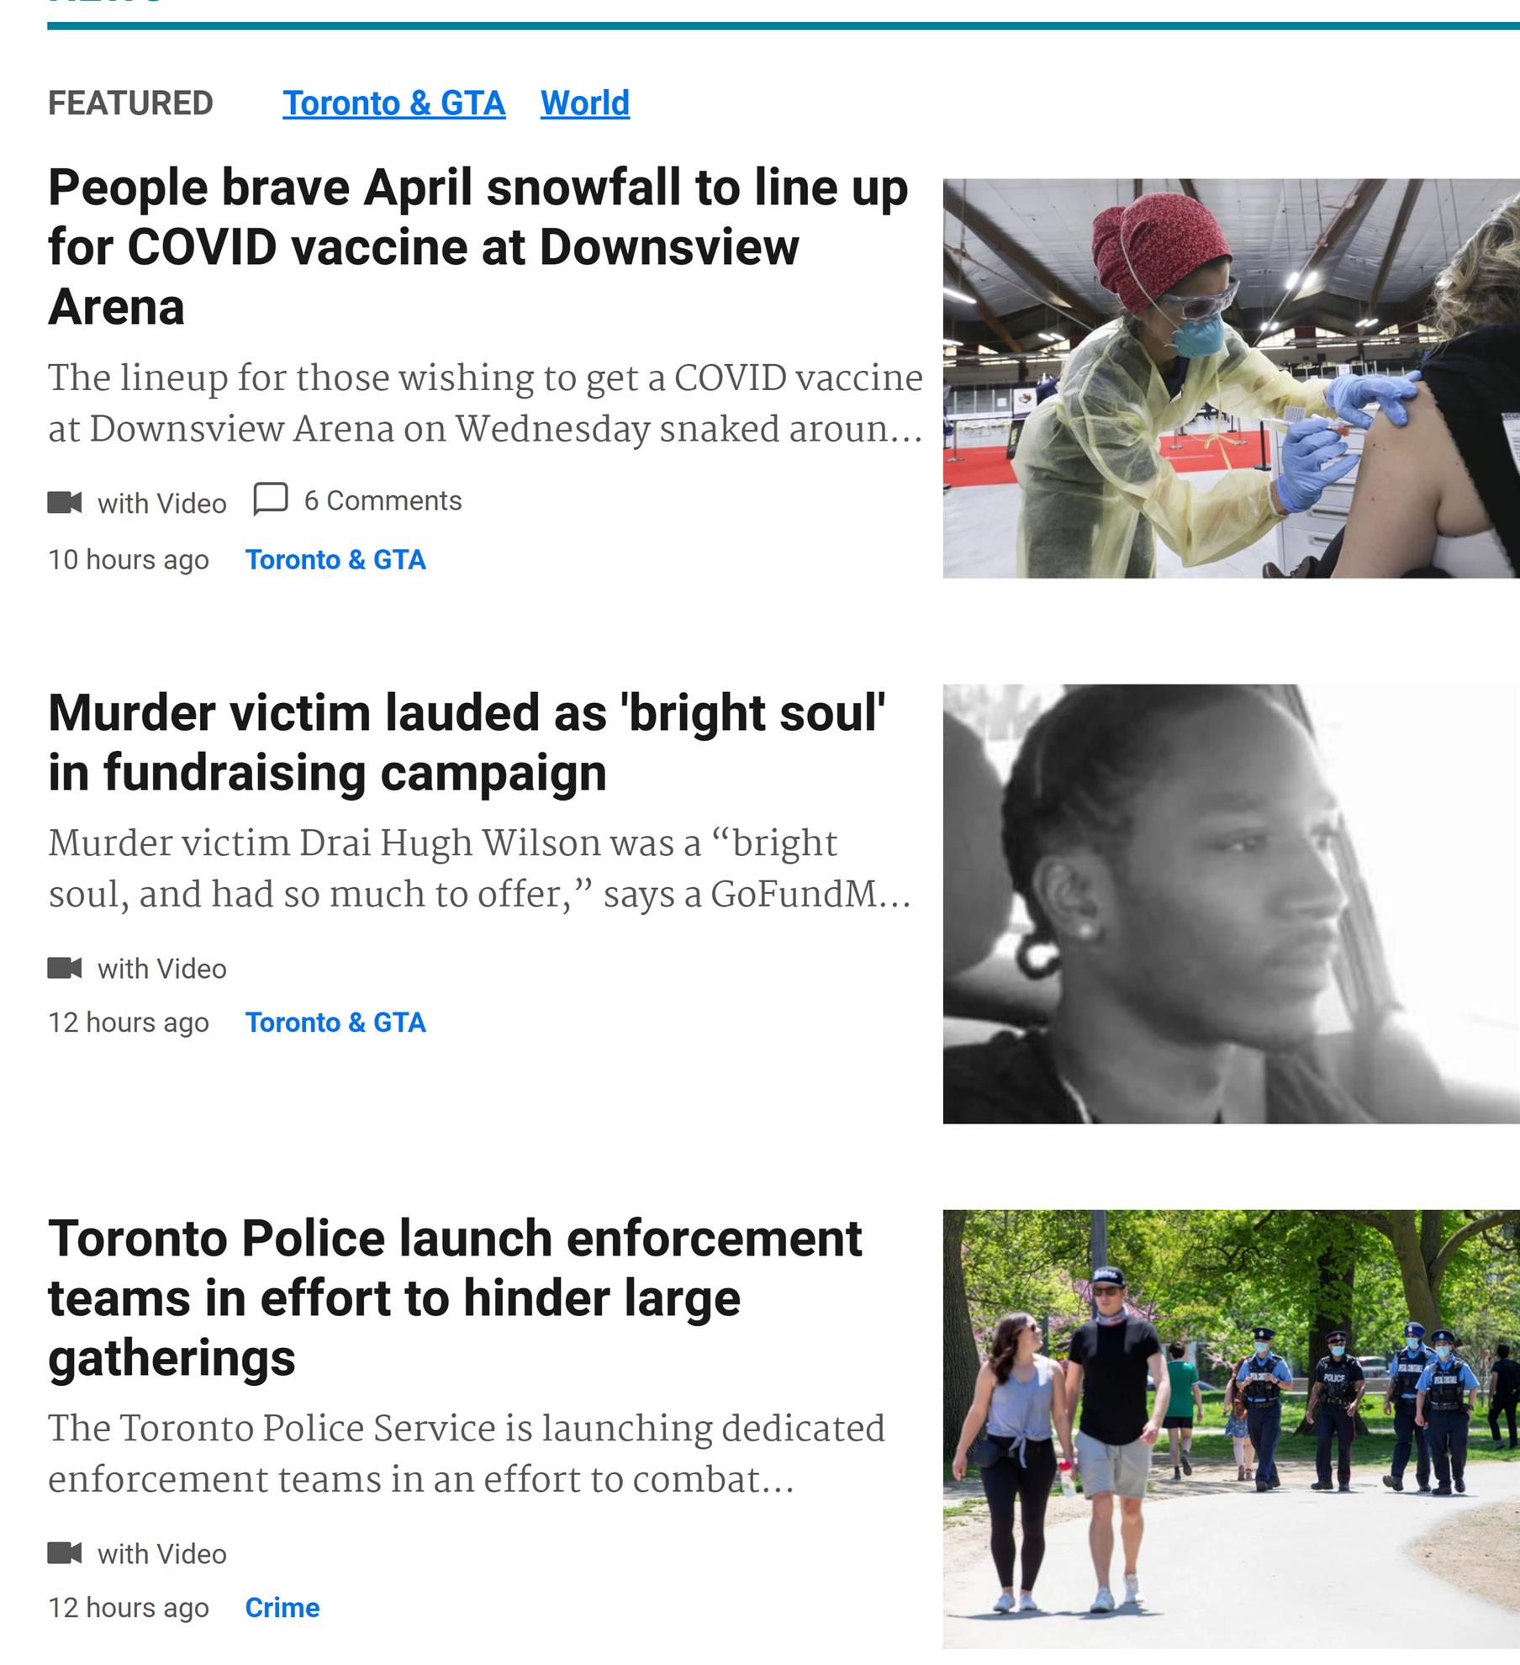Click Toronto & GTA tag under murder story

click(x=335, y=1023)
